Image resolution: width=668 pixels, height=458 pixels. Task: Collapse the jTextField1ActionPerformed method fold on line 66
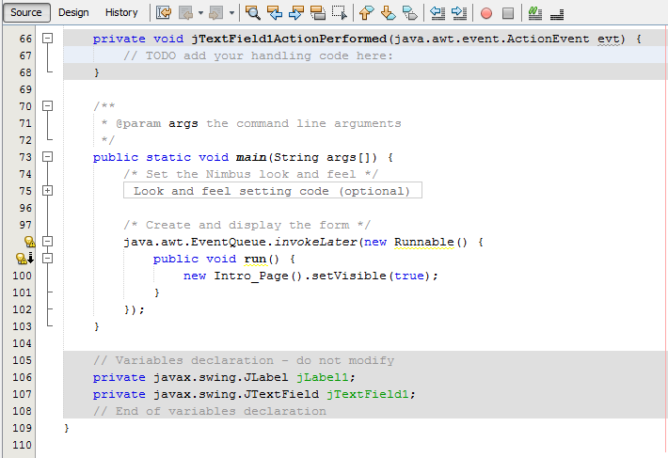[48, 39]
